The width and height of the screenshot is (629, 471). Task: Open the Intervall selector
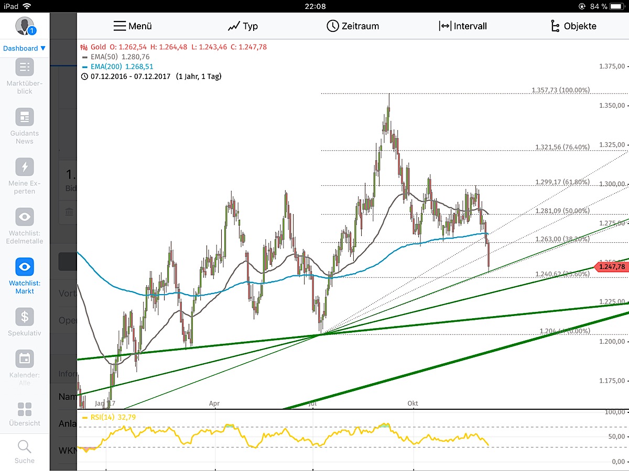(463, 25)
